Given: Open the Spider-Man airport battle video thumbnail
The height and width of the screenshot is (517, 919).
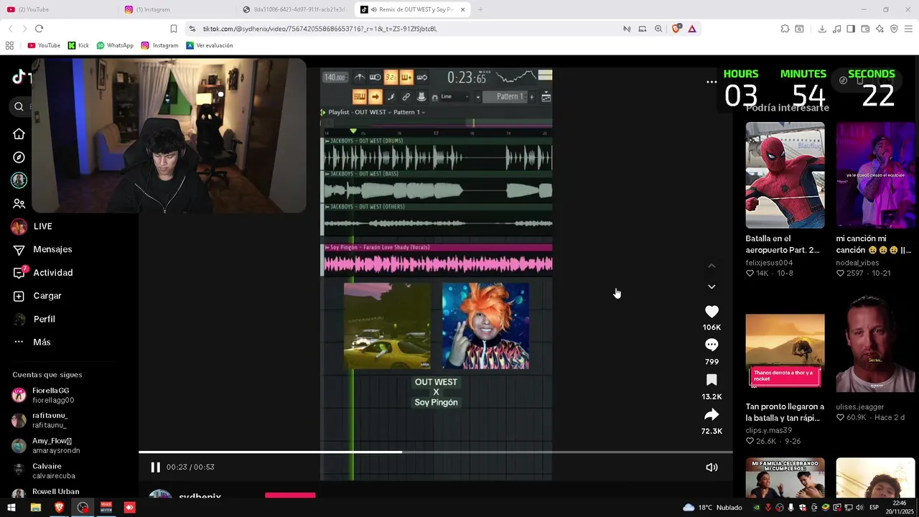Looking at the screenshot, I should coord(785,175).
